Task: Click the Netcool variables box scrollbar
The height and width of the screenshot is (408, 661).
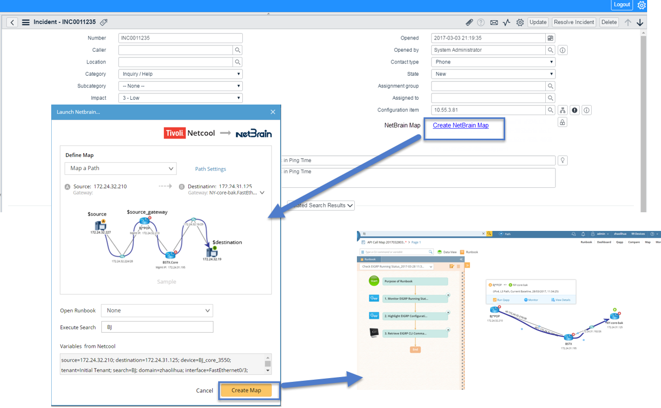Action: (268, 364)
